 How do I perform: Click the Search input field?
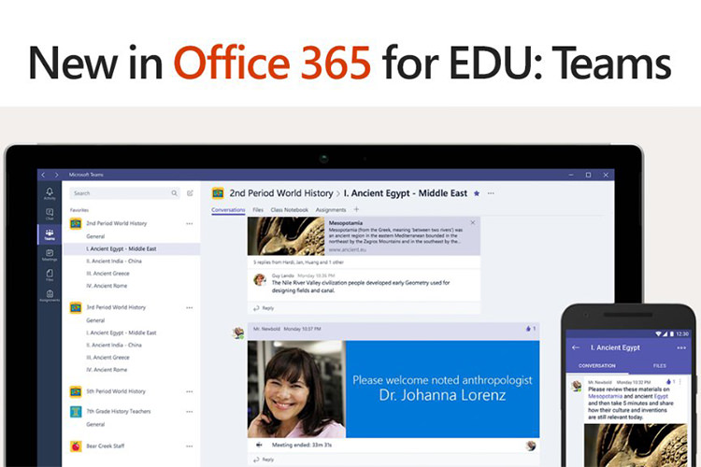(124, 193)
